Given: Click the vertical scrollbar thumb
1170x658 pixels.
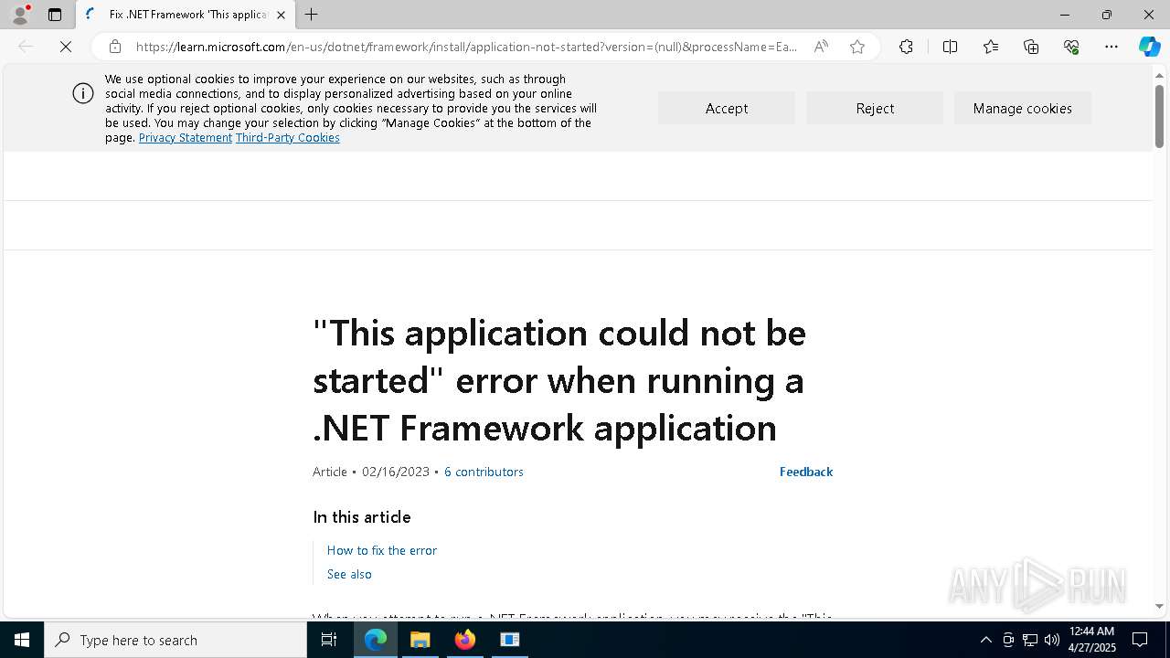Looking at the screenshot, I should [x=1159, y=116].
